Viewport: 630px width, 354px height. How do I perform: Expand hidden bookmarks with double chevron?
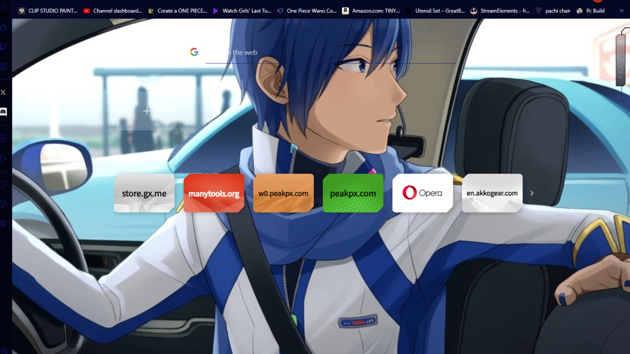point(622,11)
